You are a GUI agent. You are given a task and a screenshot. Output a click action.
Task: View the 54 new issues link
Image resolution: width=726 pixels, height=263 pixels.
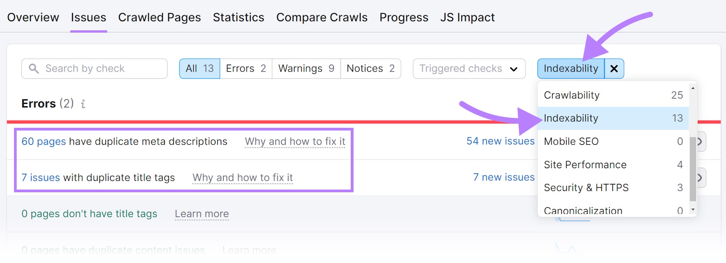pos(500,141)
